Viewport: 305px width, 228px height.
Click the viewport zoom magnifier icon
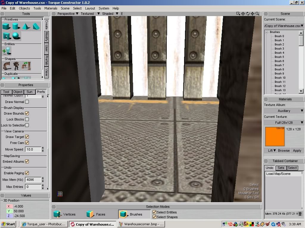coord(257,14)
